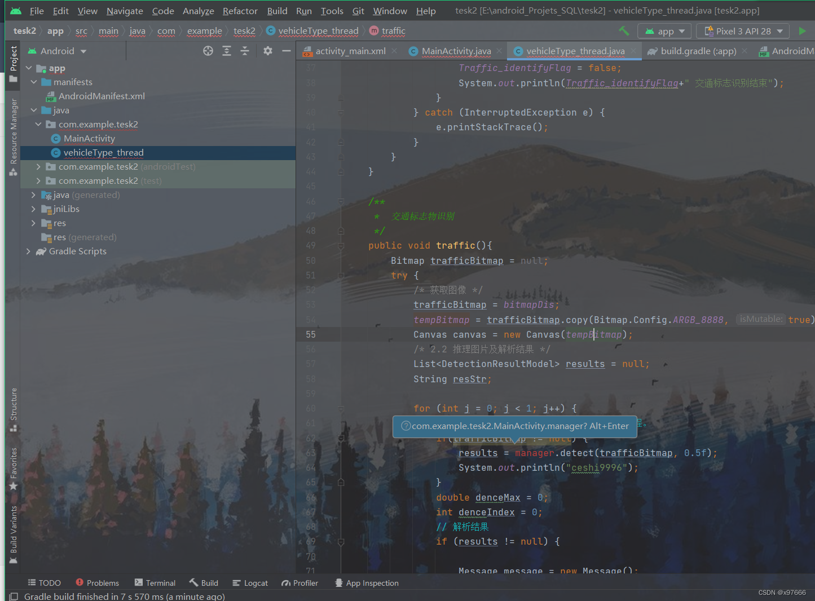
Task: Click fold marker at line 69 gutter
Action: point(341,542)
